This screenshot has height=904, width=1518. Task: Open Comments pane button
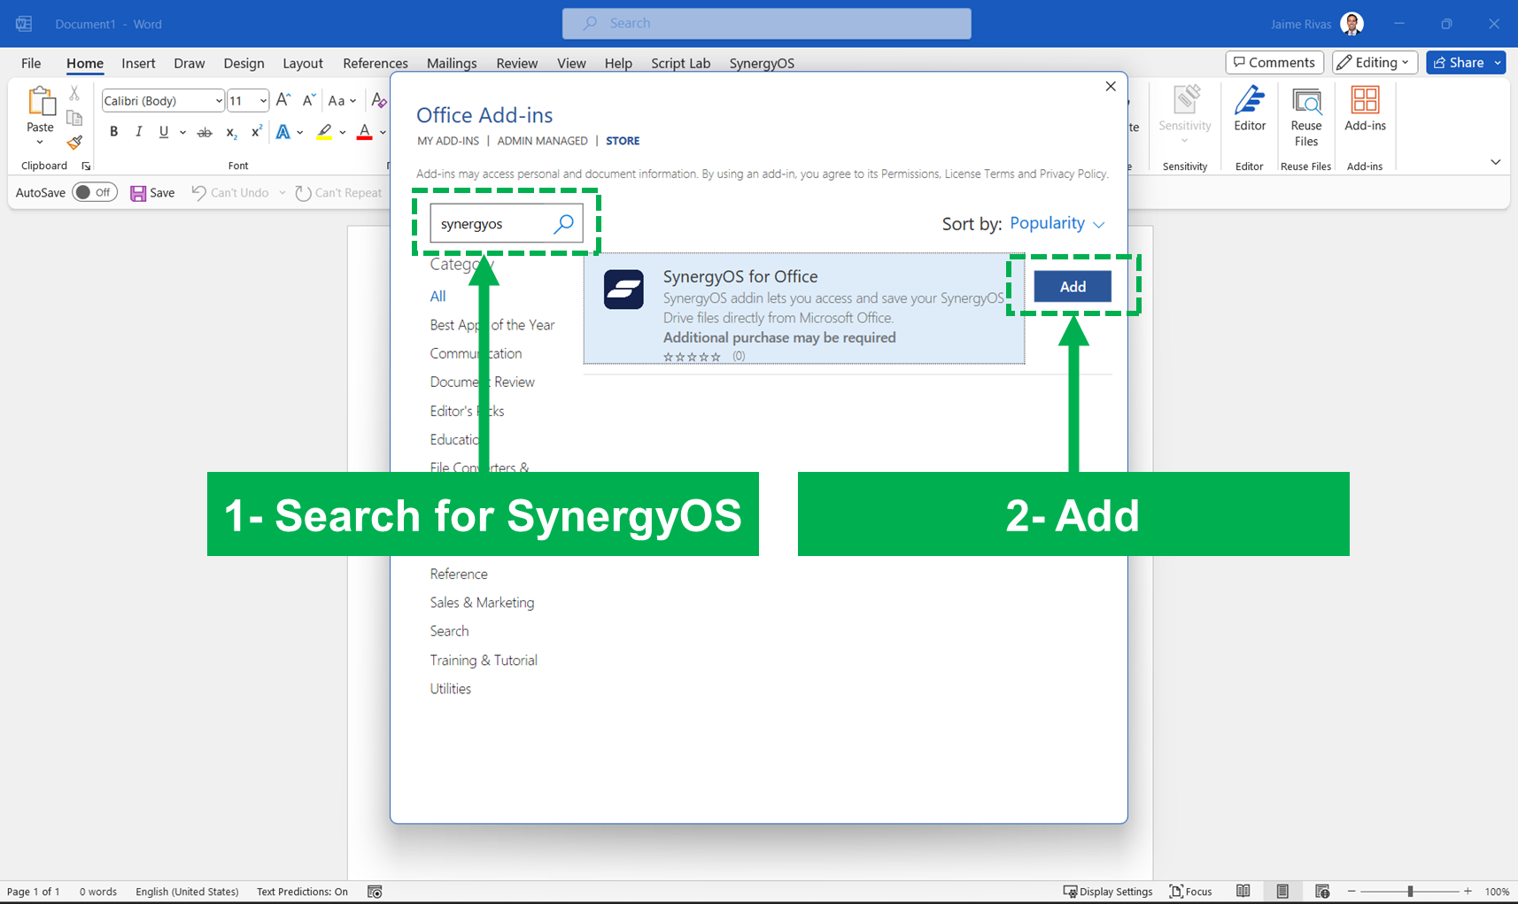1274,62
